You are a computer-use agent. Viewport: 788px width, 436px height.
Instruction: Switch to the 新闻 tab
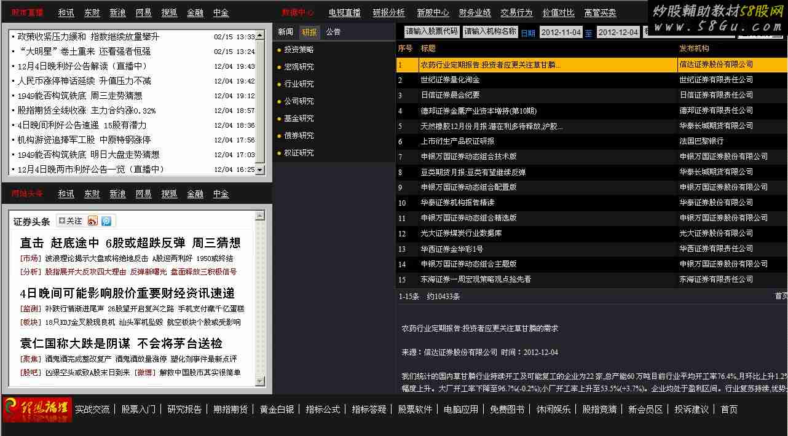pyautogui.click(x=285, y=33)
